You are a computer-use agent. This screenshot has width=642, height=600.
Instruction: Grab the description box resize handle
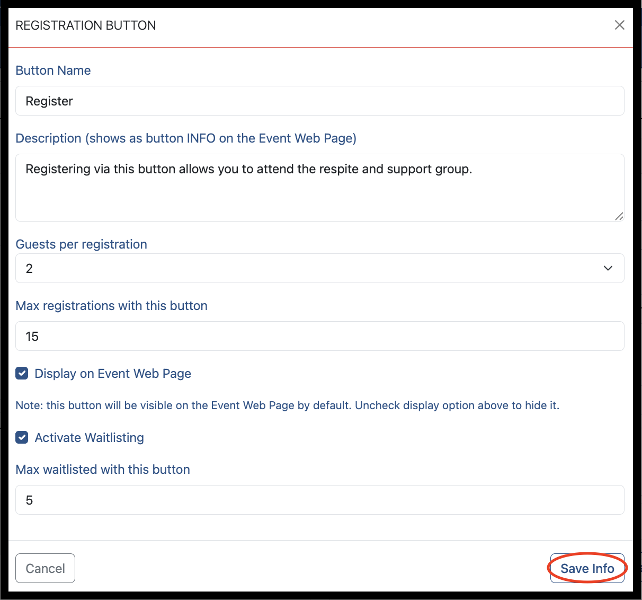(619, 216)
